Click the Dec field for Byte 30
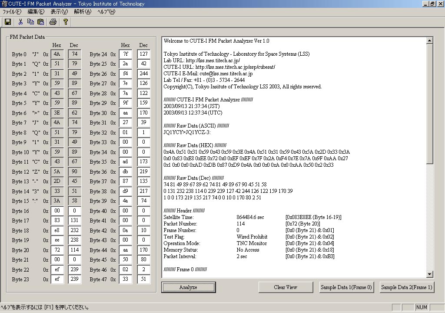 tap(143, 113)
